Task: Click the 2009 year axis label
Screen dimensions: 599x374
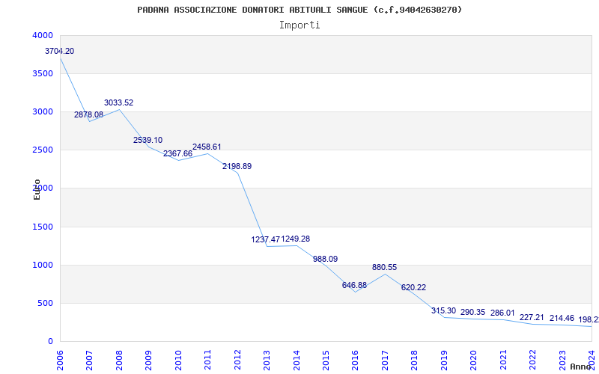Action: coord(148,361)
